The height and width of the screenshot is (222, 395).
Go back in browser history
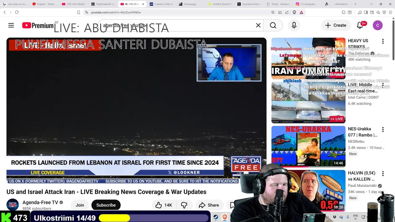5,12
